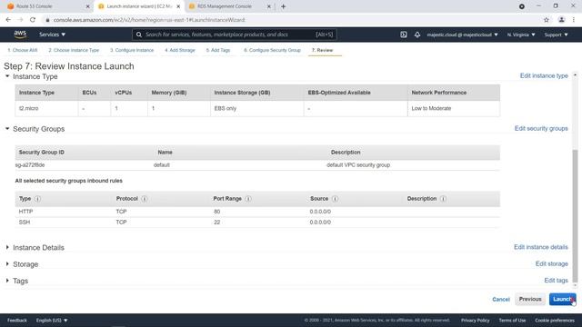582x327 pixels.
Task: Click Edit storage link
Action: point(552,263)
